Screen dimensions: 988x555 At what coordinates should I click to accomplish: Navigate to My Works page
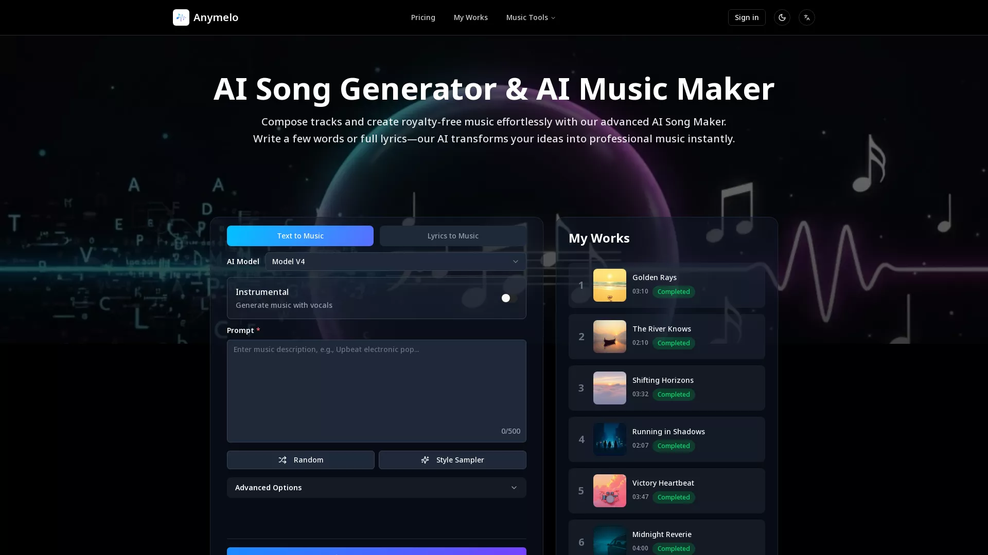pos(470,17)
